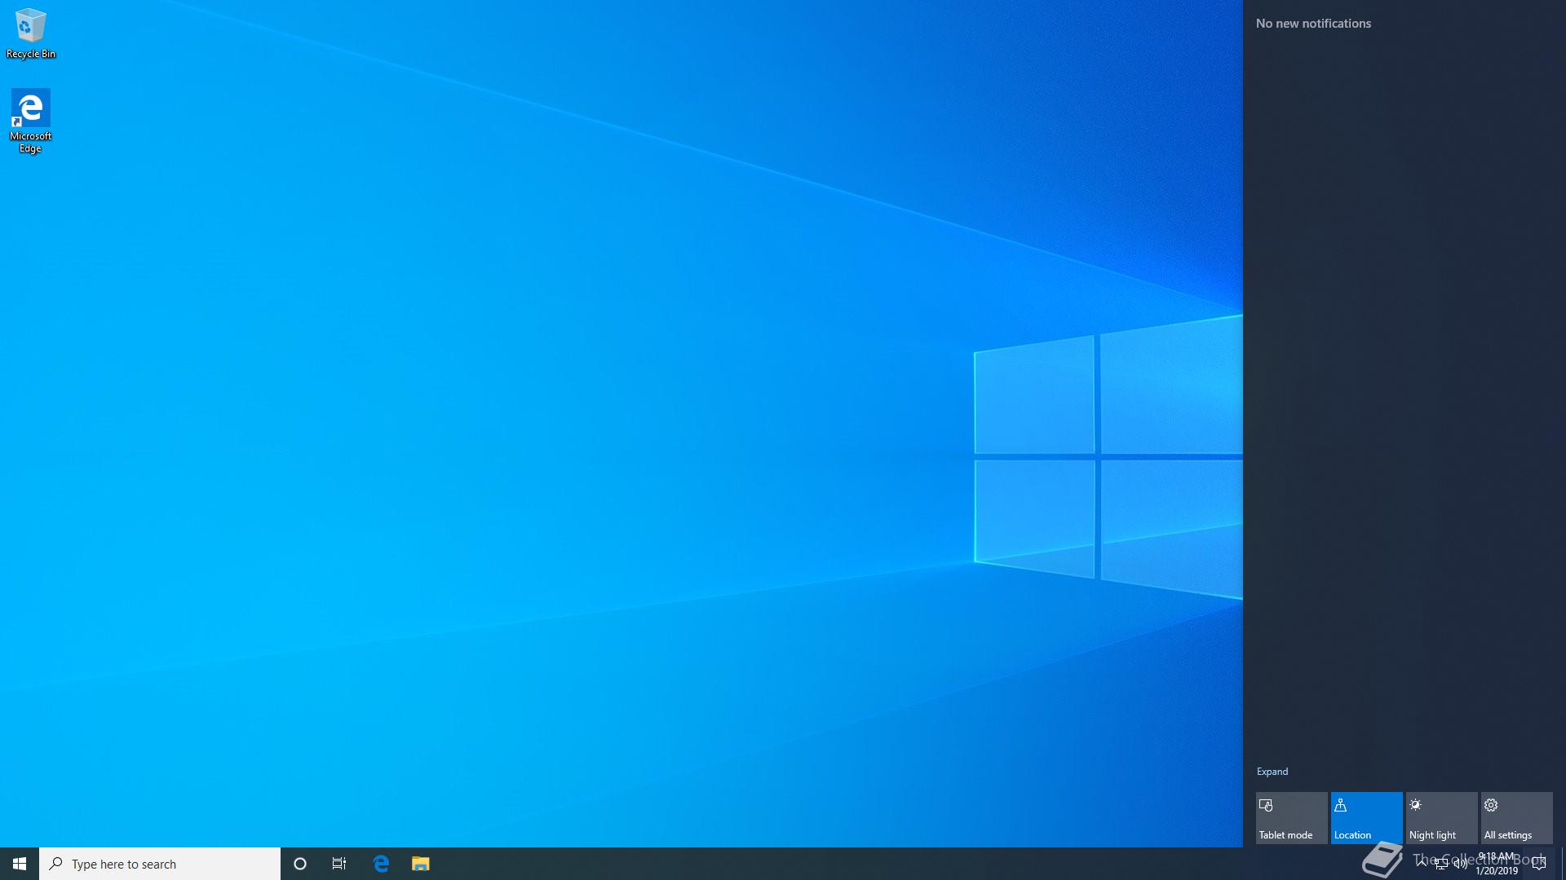Open Cortana circle icon on taskbar

click(x=299, y=864)
